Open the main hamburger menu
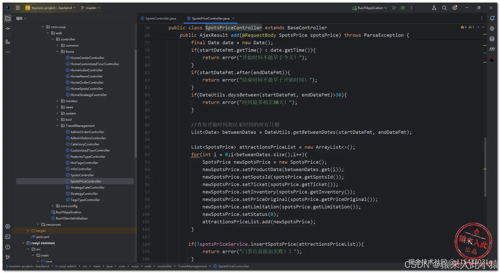The width and height of the screenshot is (500, 273). [18, 8]
